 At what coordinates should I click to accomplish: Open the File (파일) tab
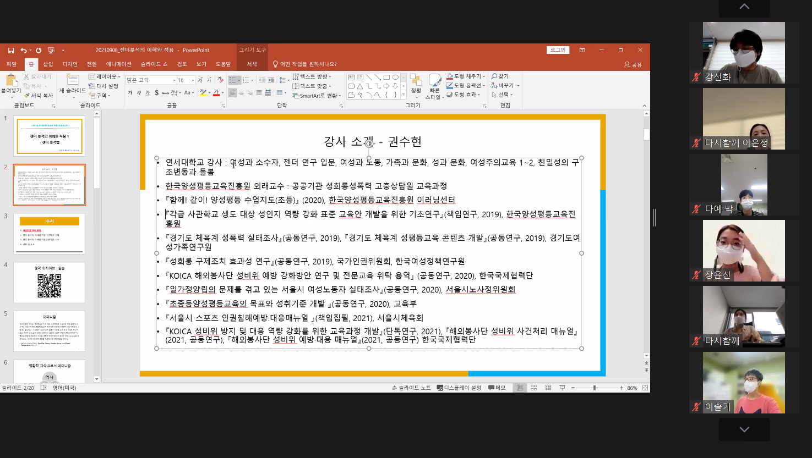click(x=11, y=64)
